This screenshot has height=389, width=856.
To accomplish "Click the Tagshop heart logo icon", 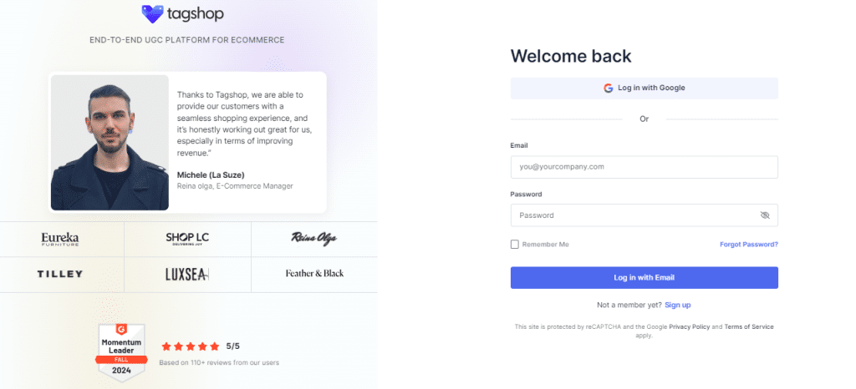I will tap(153, 13).
